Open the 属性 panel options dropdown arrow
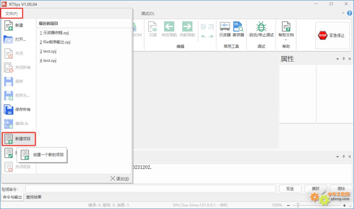The image size is (354, 209). (x=338, y=59)
